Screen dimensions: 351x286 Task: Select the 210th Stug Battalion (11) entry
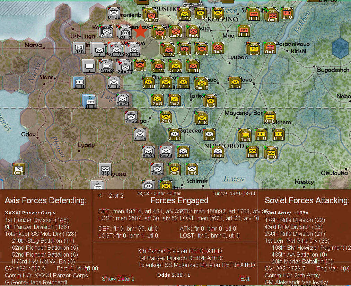tap(43, 241)
